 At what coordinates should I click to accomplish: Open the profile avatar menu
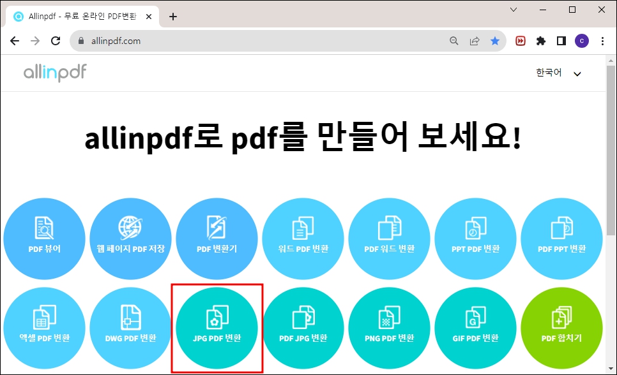point(582,41)
